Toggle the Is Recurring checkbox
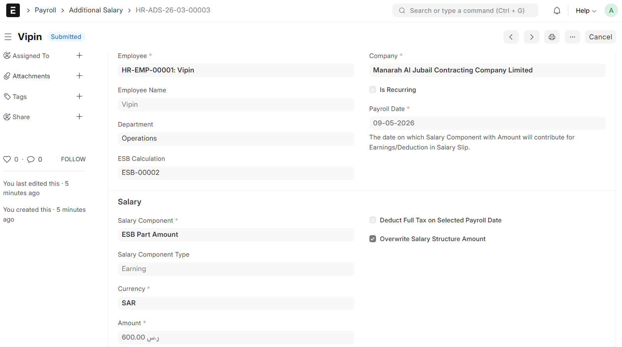The image size is (622, 347). [x=372, y=90]
